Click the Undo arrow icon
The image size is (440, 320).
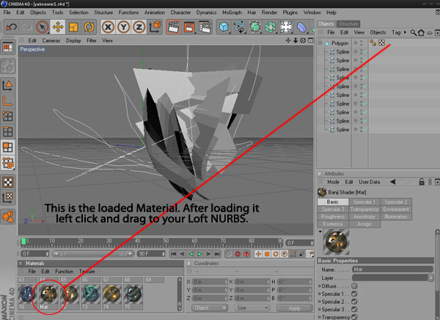point(12,27)
